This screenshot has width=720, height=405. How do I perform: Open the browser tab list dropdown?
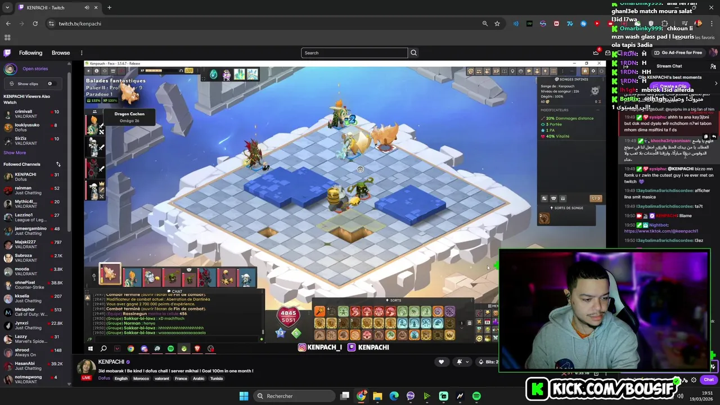click(x=7, y=7)
